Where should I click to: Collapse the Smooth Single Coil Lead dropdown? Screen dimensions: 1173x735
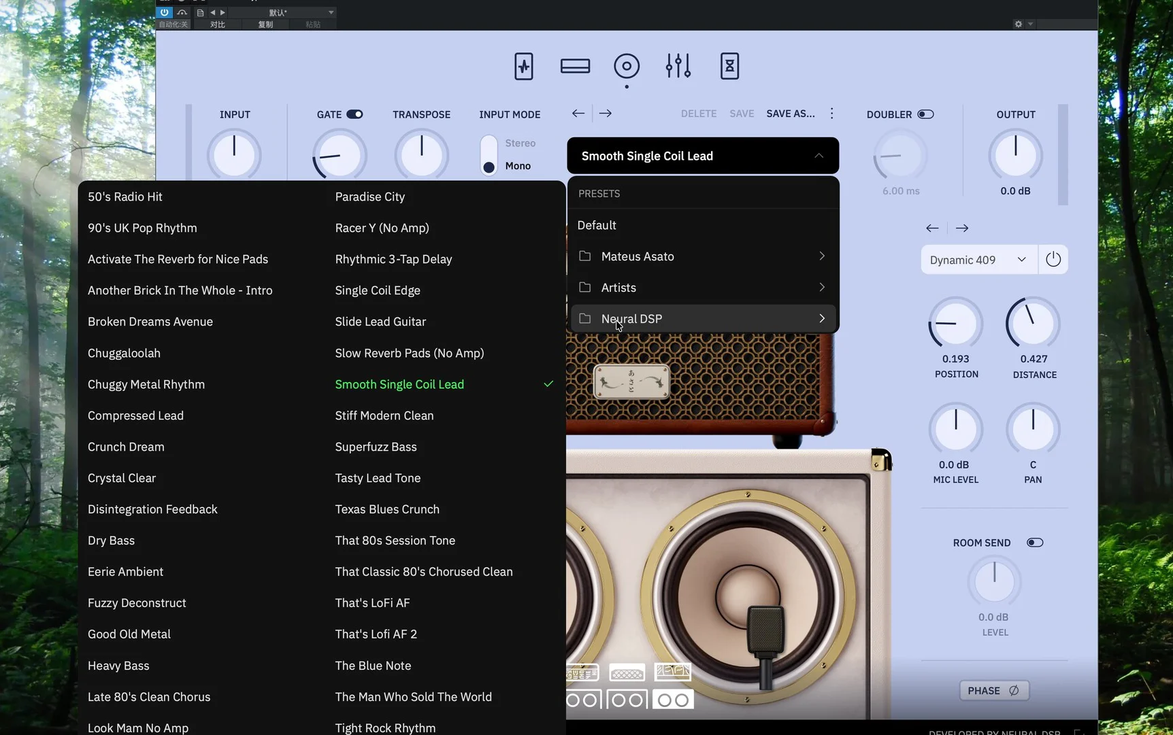tap(819, 156)
